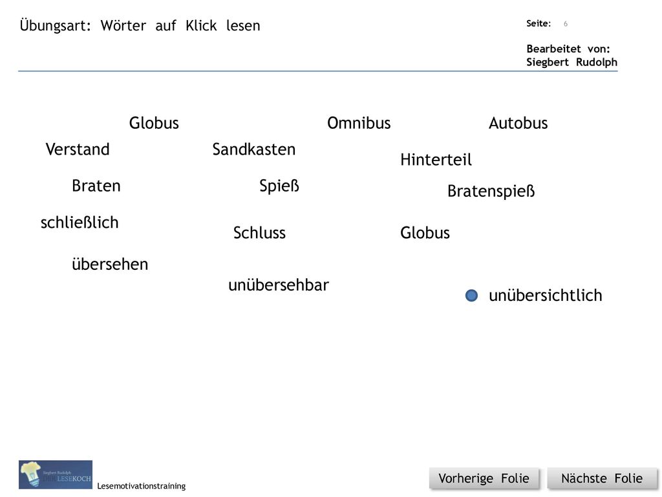The width and height of the screenshot is (662, 497).
Task: Select the word schließlich
Action: [80, 223]
